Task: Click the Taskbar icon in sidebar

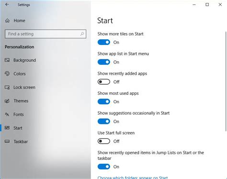Action: [7, 141]
